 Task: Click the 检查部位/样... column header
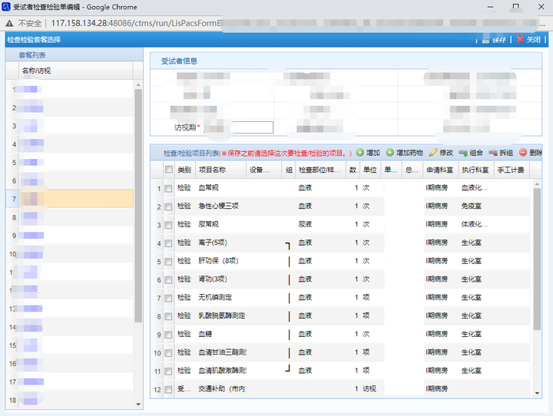pos(320,170)
